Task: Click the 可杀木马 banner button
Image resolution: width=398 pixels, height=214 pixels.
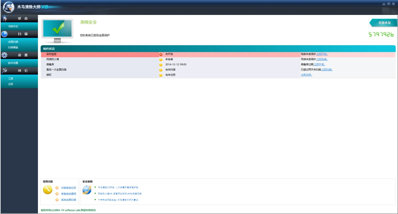Action: (x=384, y=23)
